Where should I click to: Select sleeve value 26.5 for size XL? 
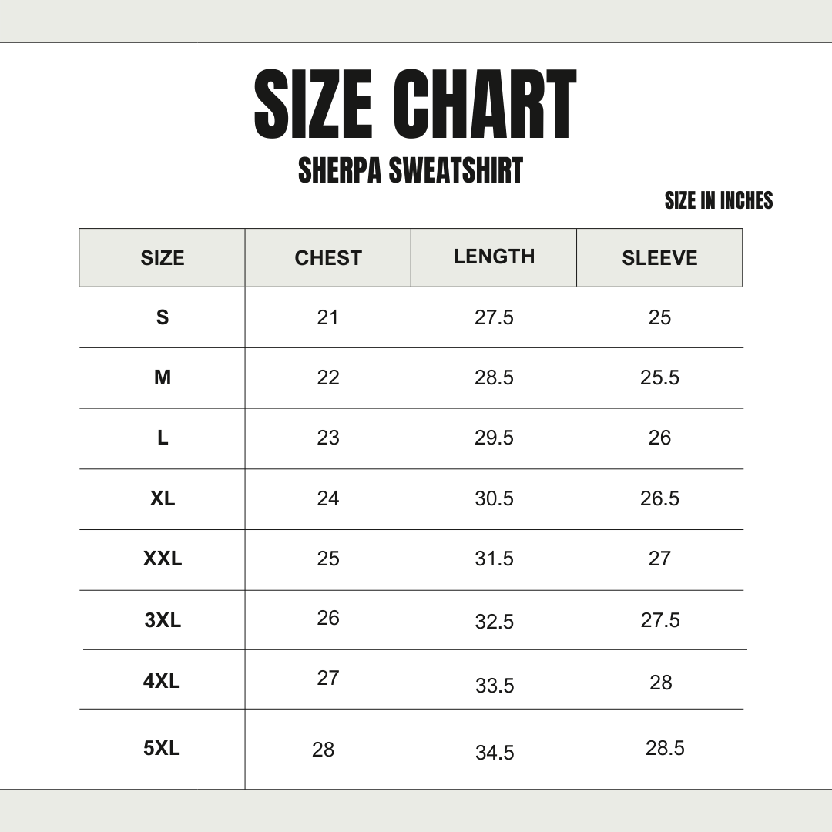pos(659,498)
